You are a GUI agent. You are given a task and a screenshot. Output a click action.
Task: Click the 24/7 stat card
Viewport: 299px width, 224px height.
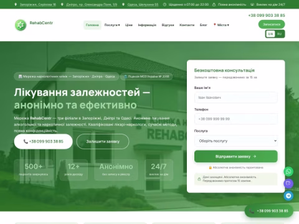pos(159,170)
